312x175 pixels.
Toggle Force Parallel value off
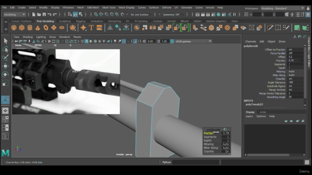(x=295, y=53)
